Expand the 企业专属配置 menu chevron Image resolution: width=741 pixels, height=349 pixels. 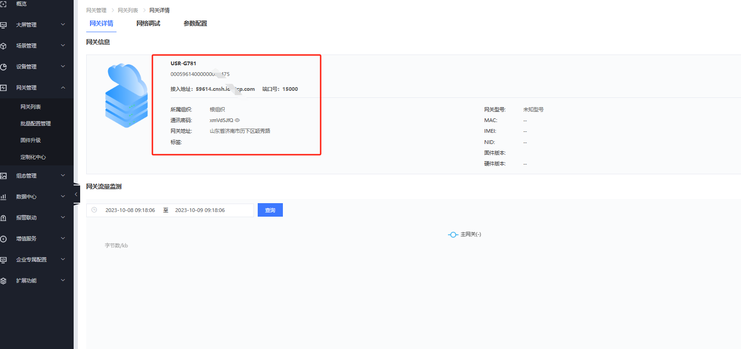[x=63, y=260]
